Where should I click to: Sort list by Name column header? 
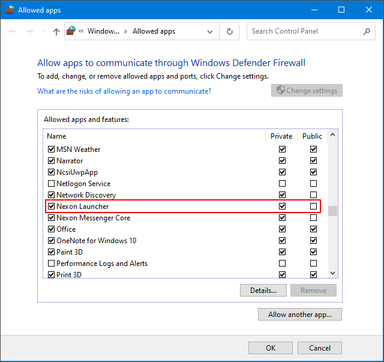[x=154, y=136]
